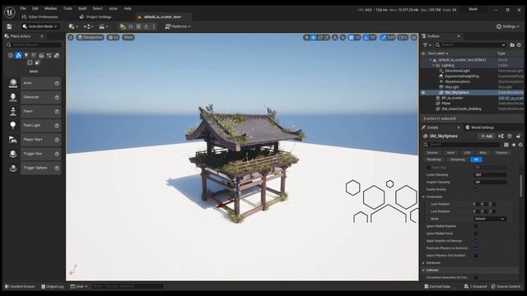Show only favorite properties star icon
Screen dimensions: 527x296
pos(514,145)
